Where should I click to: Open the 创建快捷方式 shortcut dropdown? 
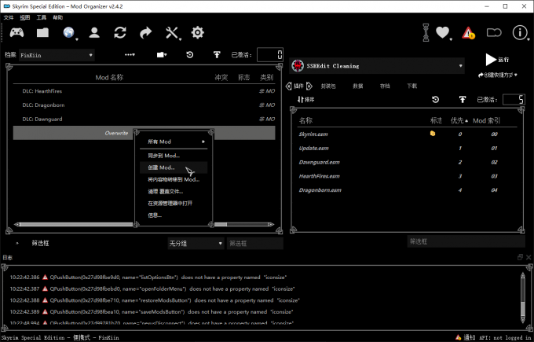pyautogui.click(x=498, y=75)
